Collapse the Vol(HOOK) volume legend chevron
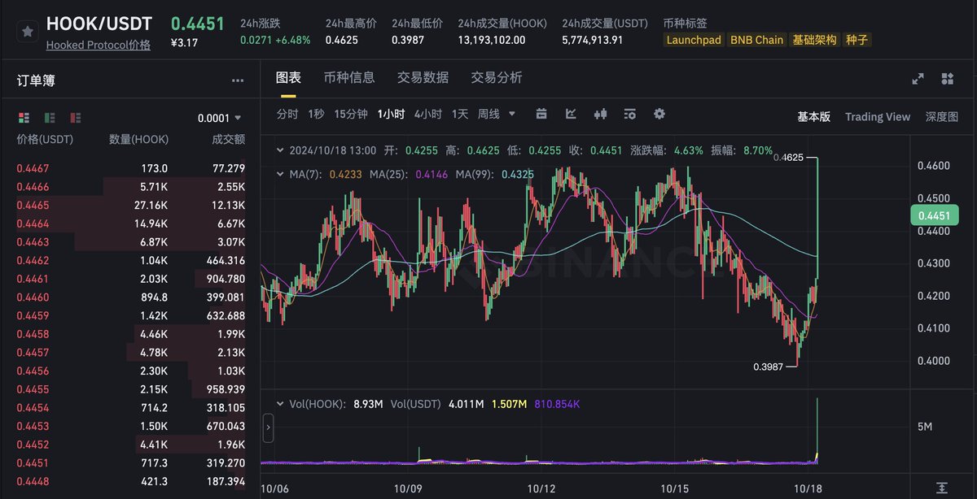Viewport: 977px width, 499px height. click(x=281, y=403)
